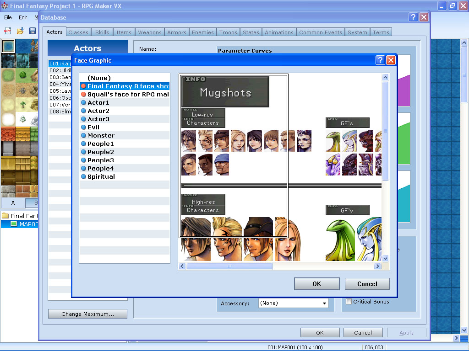Switch to the Items tab
Viewport: 469px width, 351px height.
[124, 32]
